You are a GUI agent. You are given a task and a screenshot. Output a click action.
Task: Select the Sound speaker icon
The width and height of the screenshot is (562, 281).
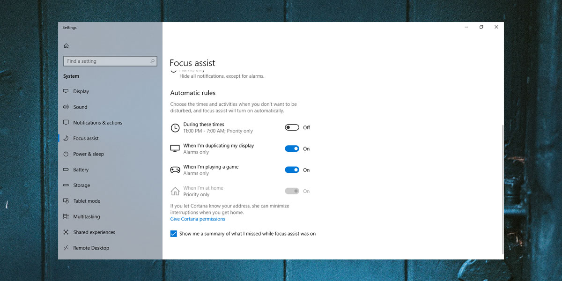[66, 107]
